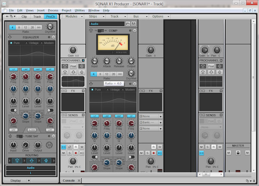
Task: Set expanded compressor ratio to infinity
Action: pos(120,74)
